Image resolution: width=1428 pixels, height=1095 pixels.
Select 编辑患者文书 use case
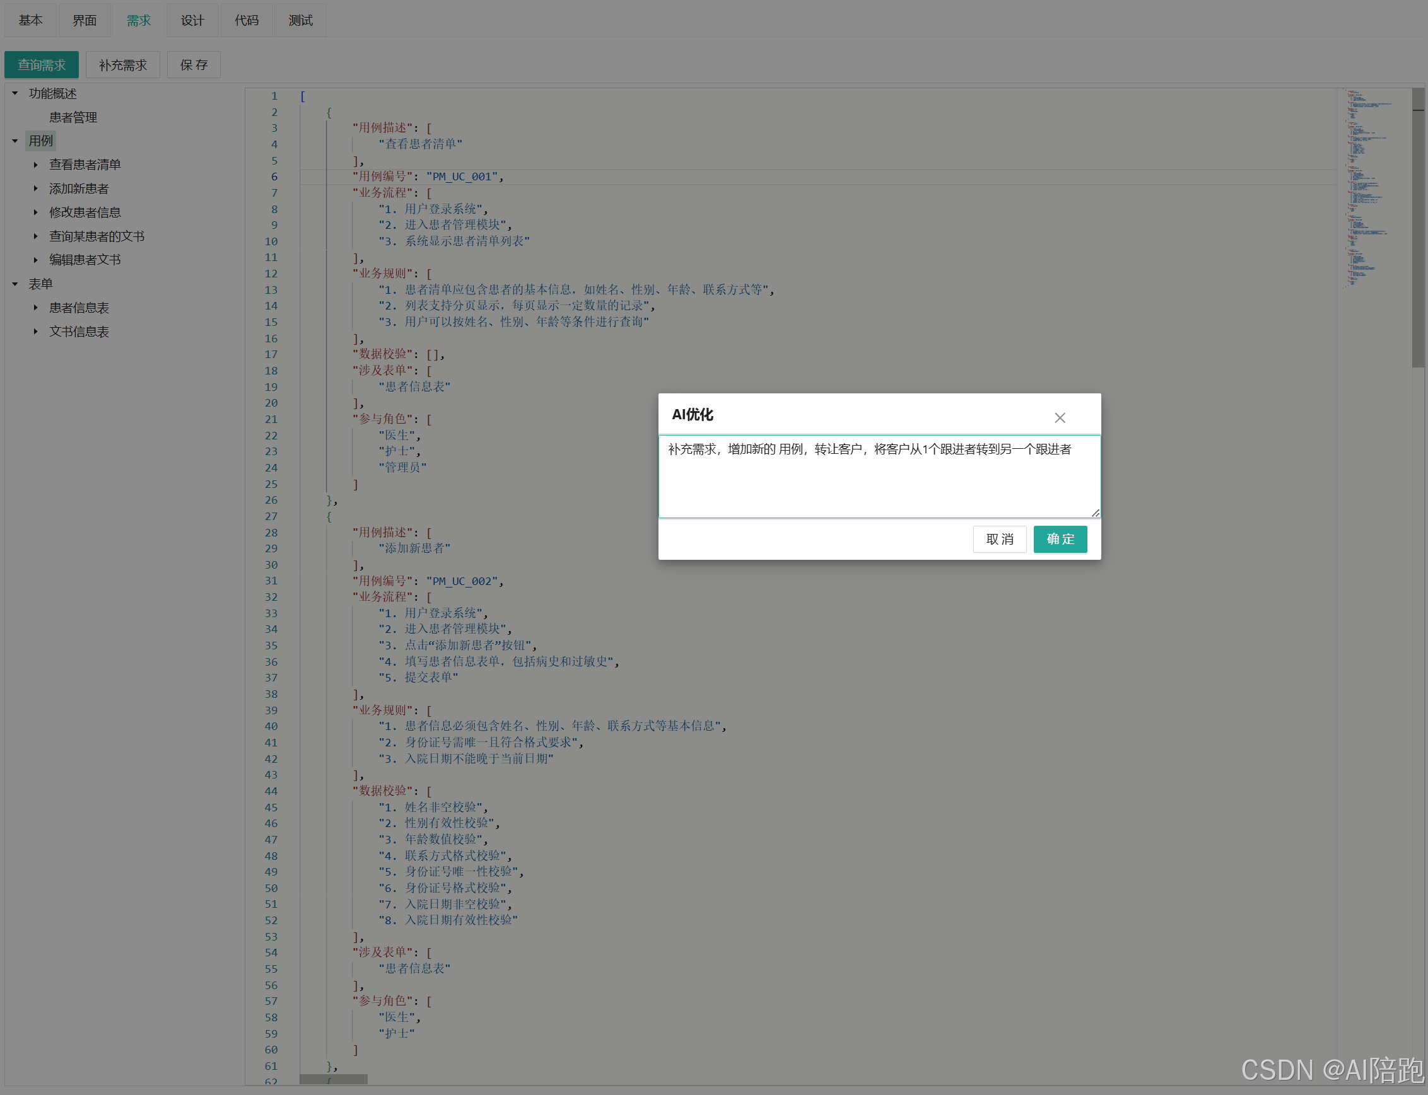click(85, 260)
